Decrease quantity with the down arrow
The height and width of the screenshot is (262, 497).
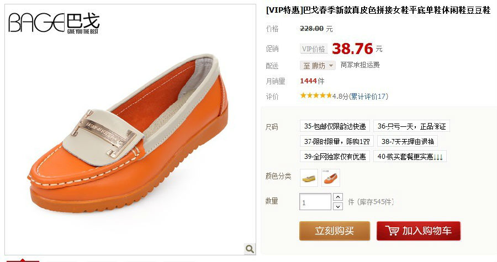coord(338,206)
